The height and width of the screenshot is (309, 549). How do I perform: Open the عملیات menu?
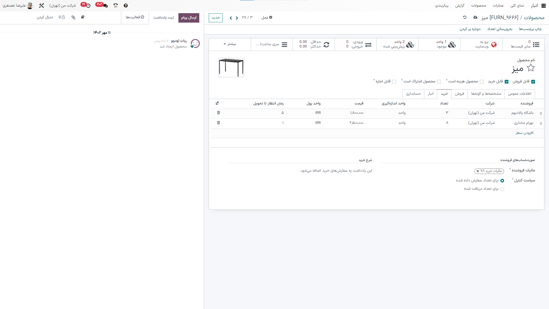click(498, 5)
